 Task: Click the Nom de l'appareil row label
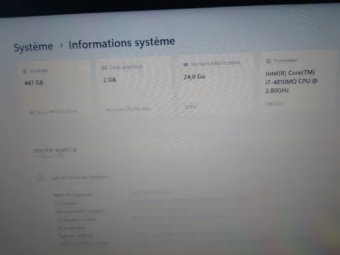[73, 194]
